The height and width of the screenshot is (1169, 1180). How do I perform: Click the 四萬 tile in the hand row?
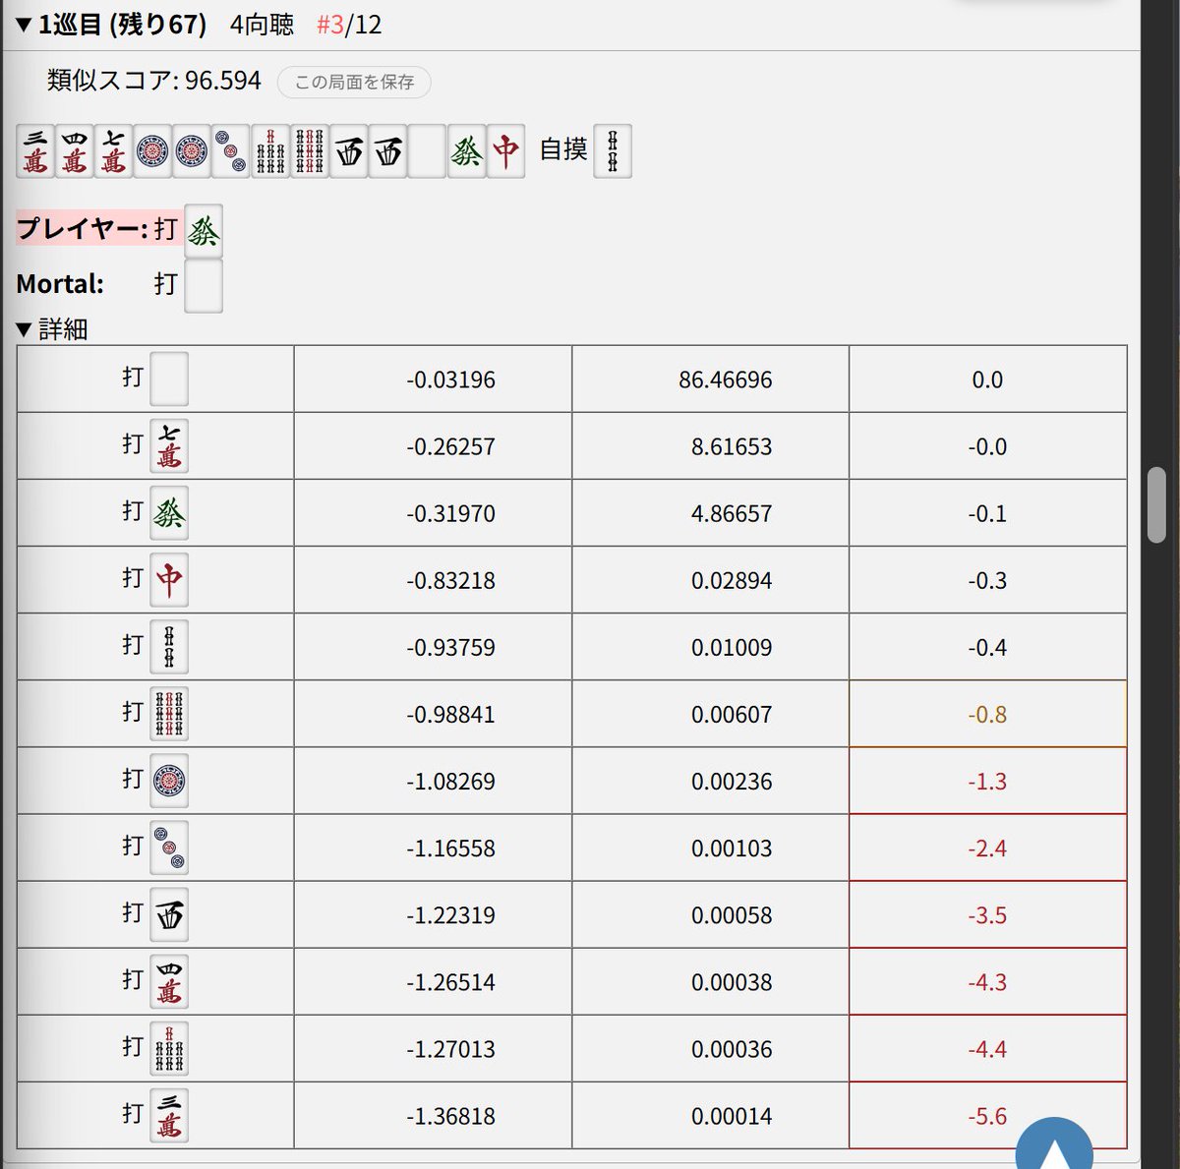(75, 151)
